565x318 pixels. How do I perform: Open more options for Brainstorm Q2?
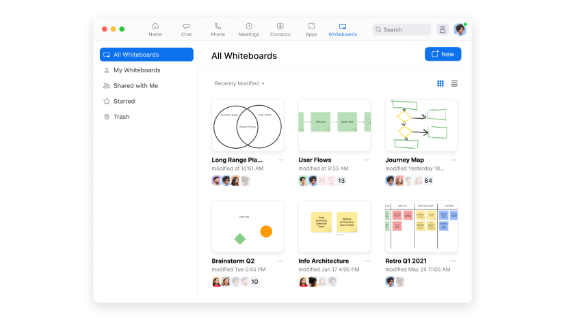pos(280,261)
